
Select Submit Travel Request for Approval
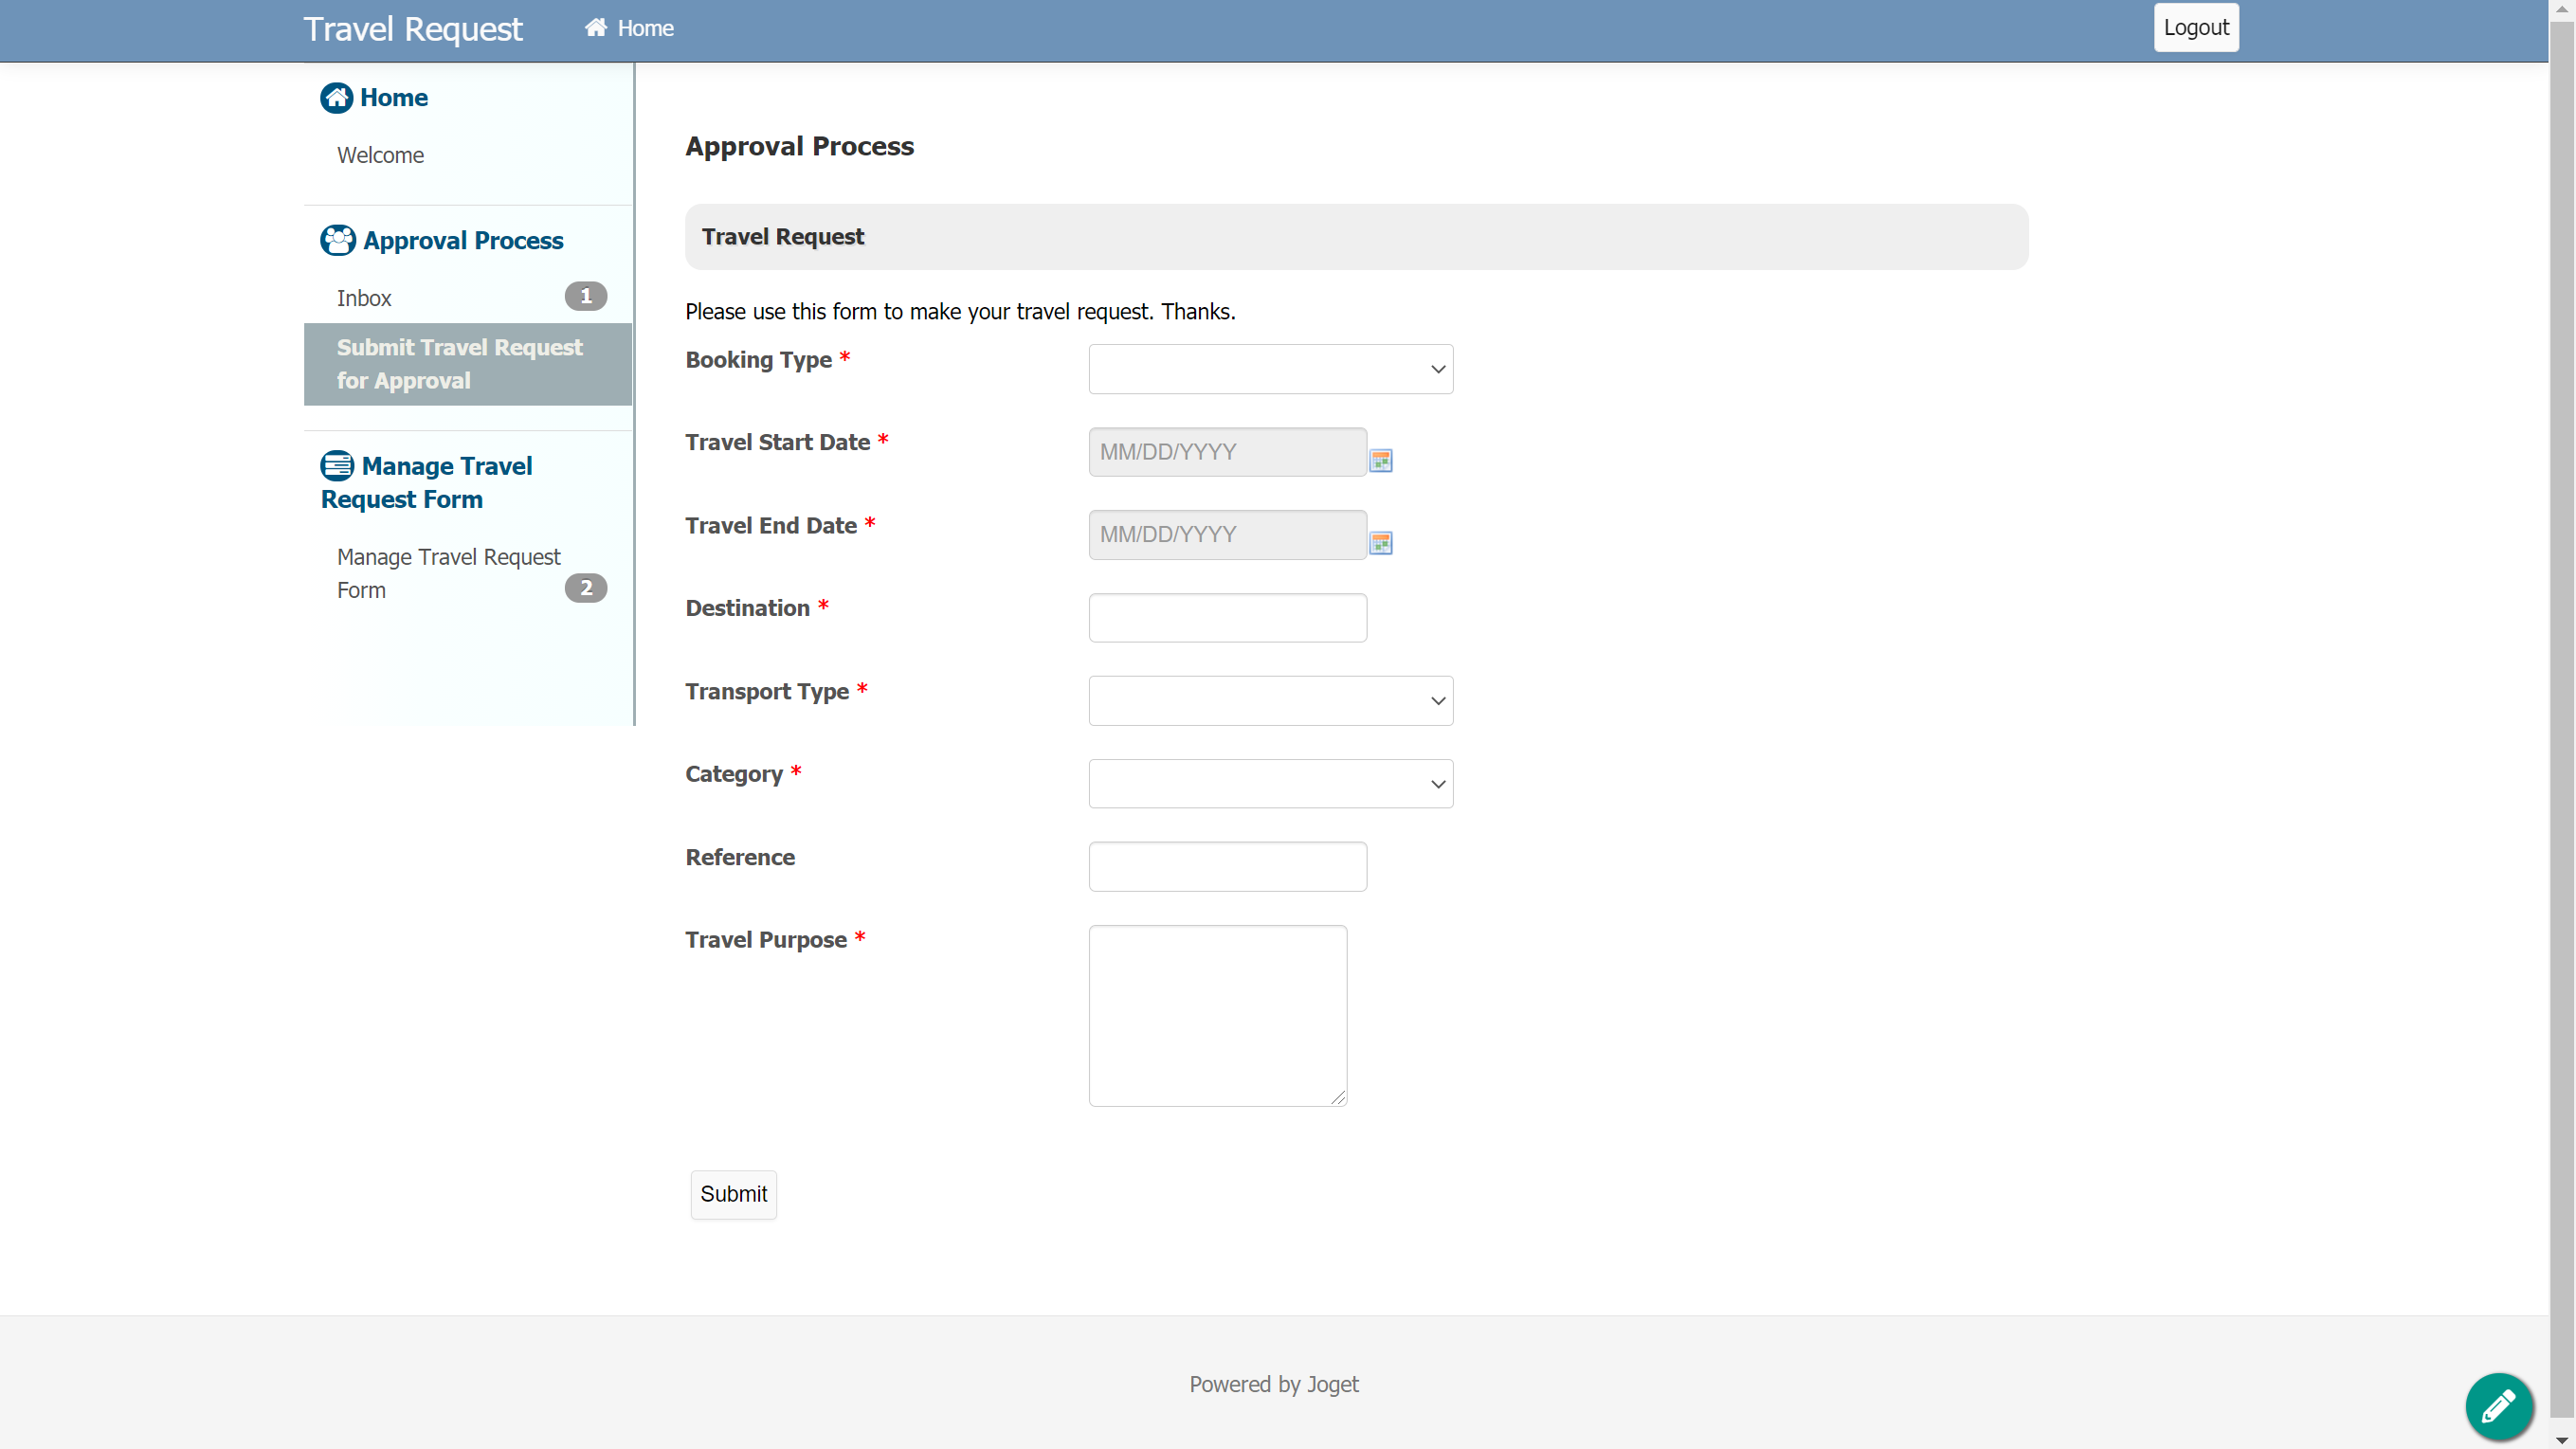(468, 364)
